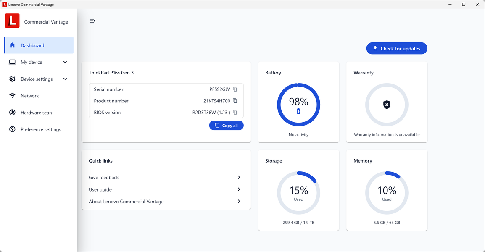The width and height of the screenshot is (485, 252).
Task: Expand the My device chevron
Action: coord(65,62)
